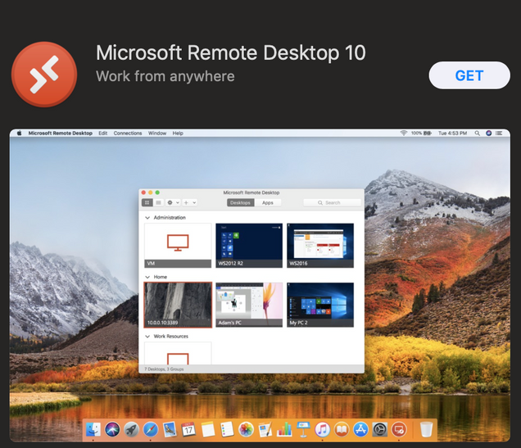Open Keynote from the Dock

click(x=303, y=430)
